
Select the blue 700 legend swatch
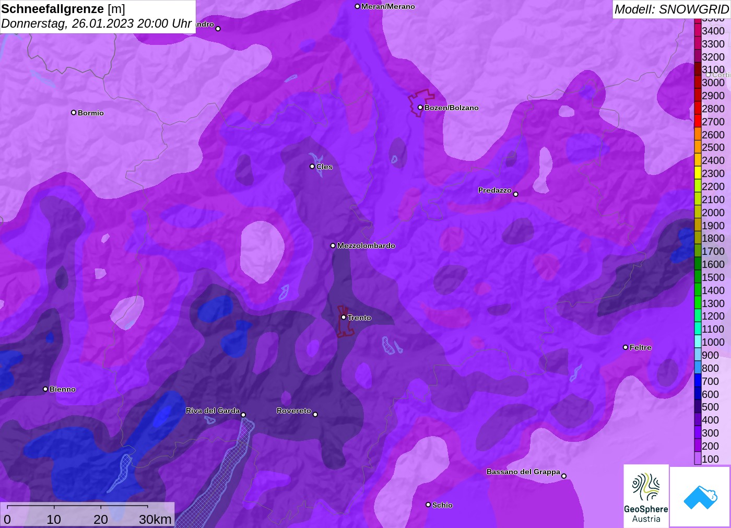[x=698, y=381]
